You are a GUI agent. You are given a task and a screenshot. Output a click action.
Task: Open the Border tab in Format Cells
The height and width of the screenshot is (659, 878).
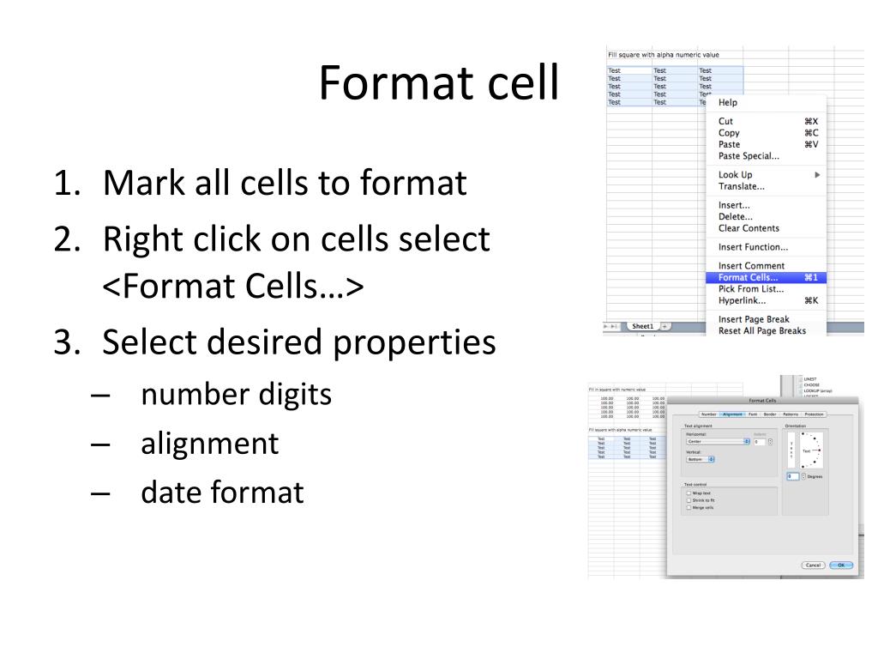click(770, 414)
